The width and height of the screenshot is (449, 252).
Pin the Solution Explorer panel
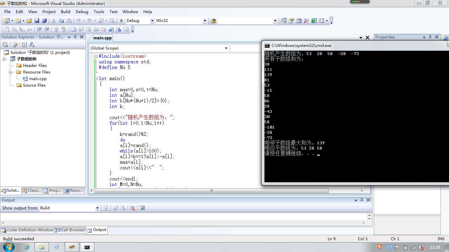(x=75, y=37)
